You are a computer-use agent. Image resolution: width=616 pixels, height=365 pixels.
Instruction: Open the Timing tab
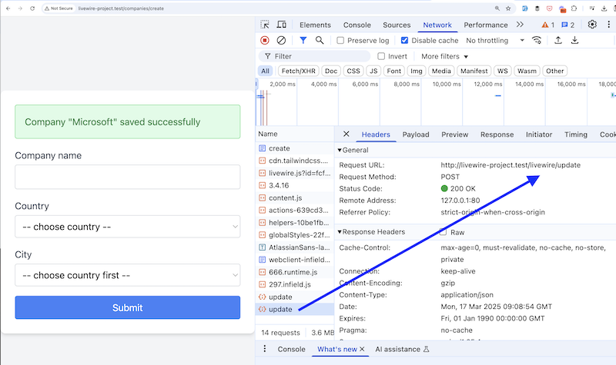pos(576,134)
